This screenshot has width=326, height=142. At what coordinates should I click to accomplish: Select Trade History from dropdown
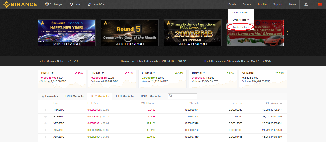(241, 27)
